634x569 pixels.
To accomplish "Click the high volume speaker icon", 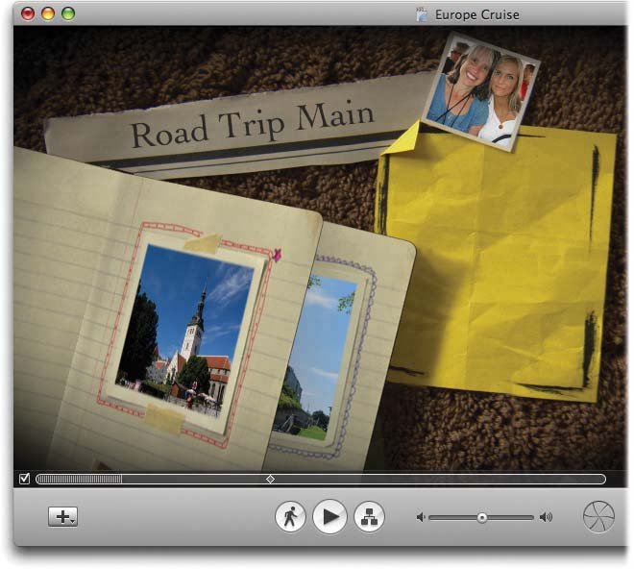I will pyautogui.click(x=546, y=517).
